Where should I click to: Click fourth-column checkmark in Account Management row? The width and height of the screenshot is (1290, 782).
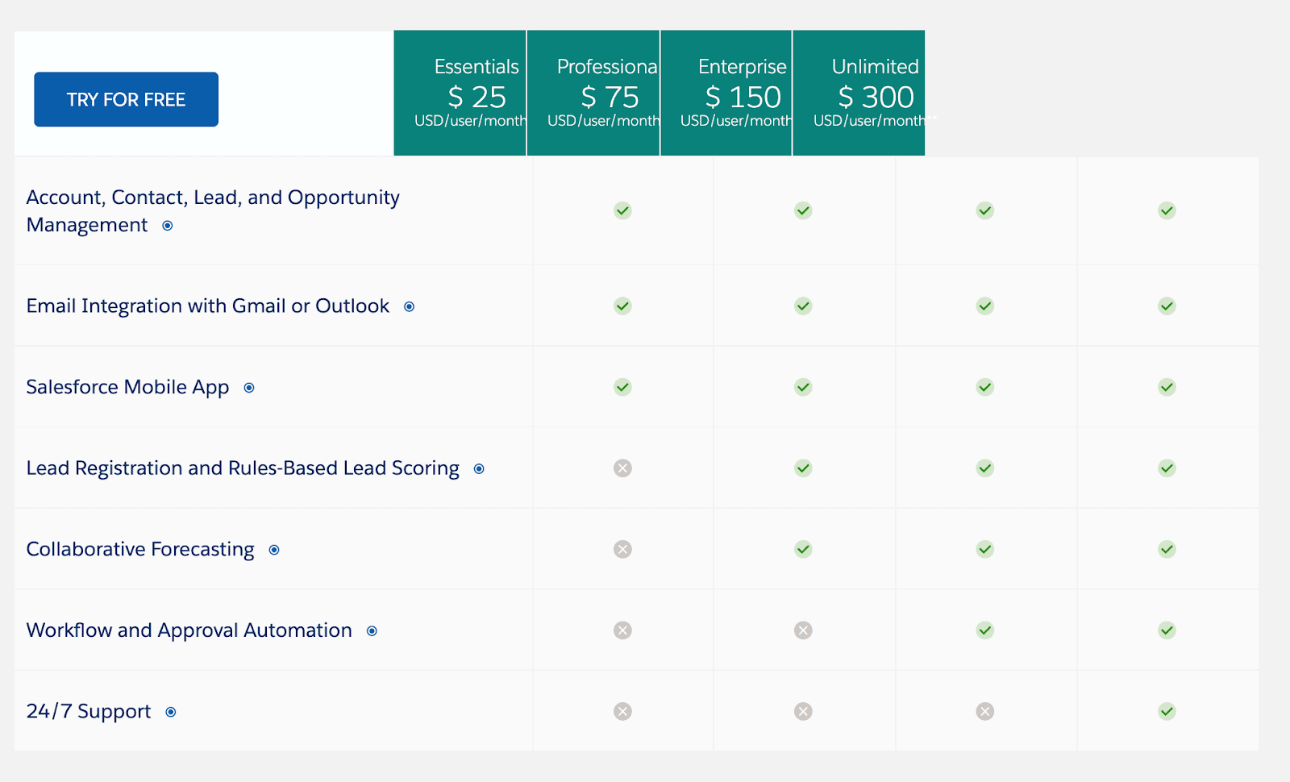[1167, 210]
